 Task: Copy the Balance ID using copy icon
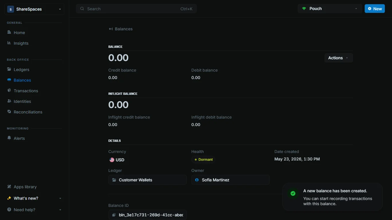(114, 215)
